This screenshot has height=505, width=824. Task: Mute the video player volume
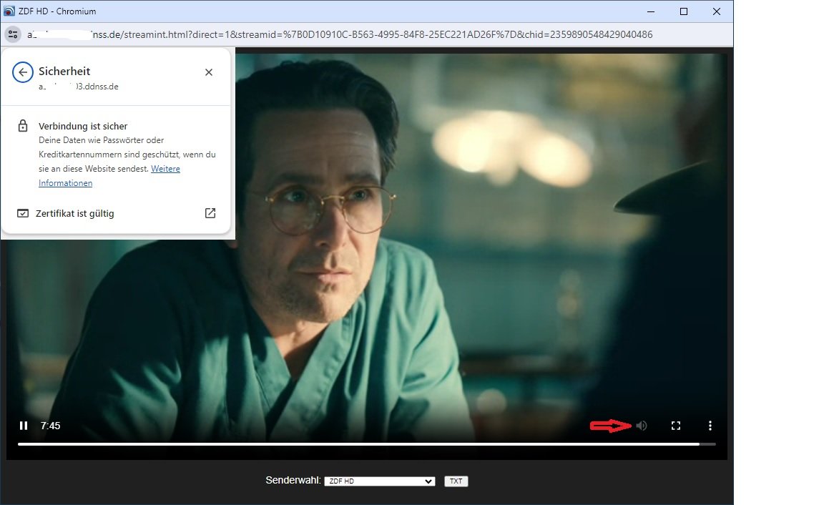tap(642, 426)
